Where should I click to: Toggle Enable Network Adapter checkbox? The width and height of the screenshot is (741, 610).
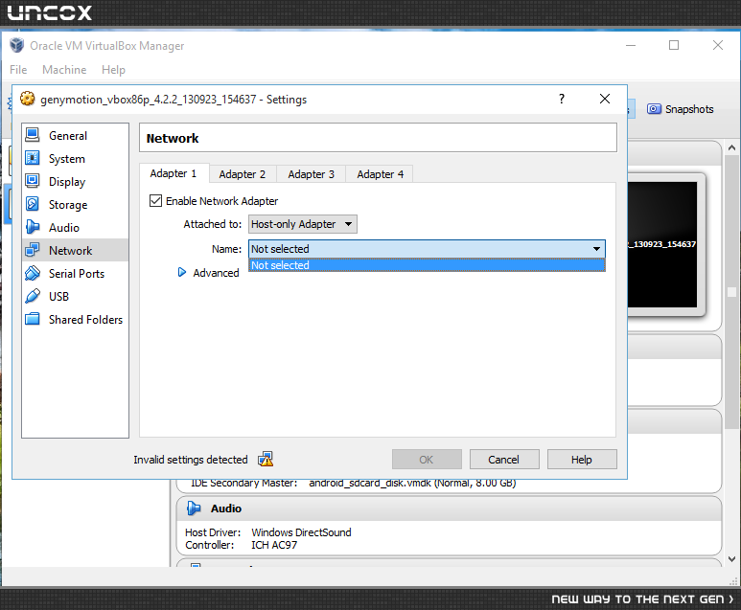tap(155, 201)
